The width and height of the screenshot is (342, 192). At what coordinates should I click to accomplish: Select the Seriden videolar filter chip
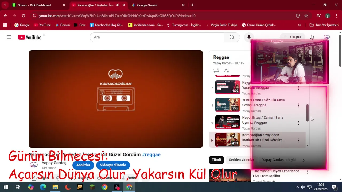[241, 160]
